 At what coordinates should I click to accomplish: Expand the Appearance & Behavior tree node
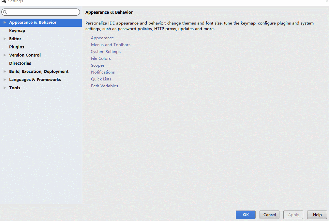point(5,23)
